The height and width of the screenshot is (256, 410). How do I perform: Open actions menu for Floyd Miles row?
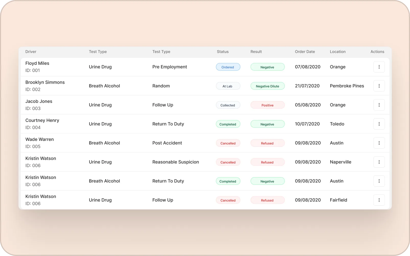(x=379, y=67)
